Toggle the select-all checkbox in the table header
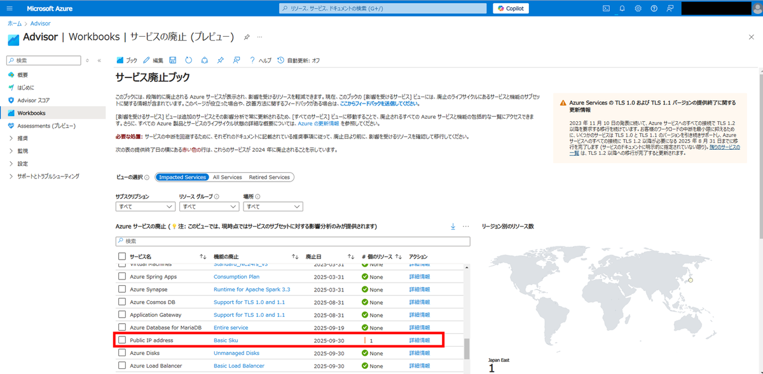Image resolution: width=763 pixels, height=374 pixels. click(x=122, y=257)
